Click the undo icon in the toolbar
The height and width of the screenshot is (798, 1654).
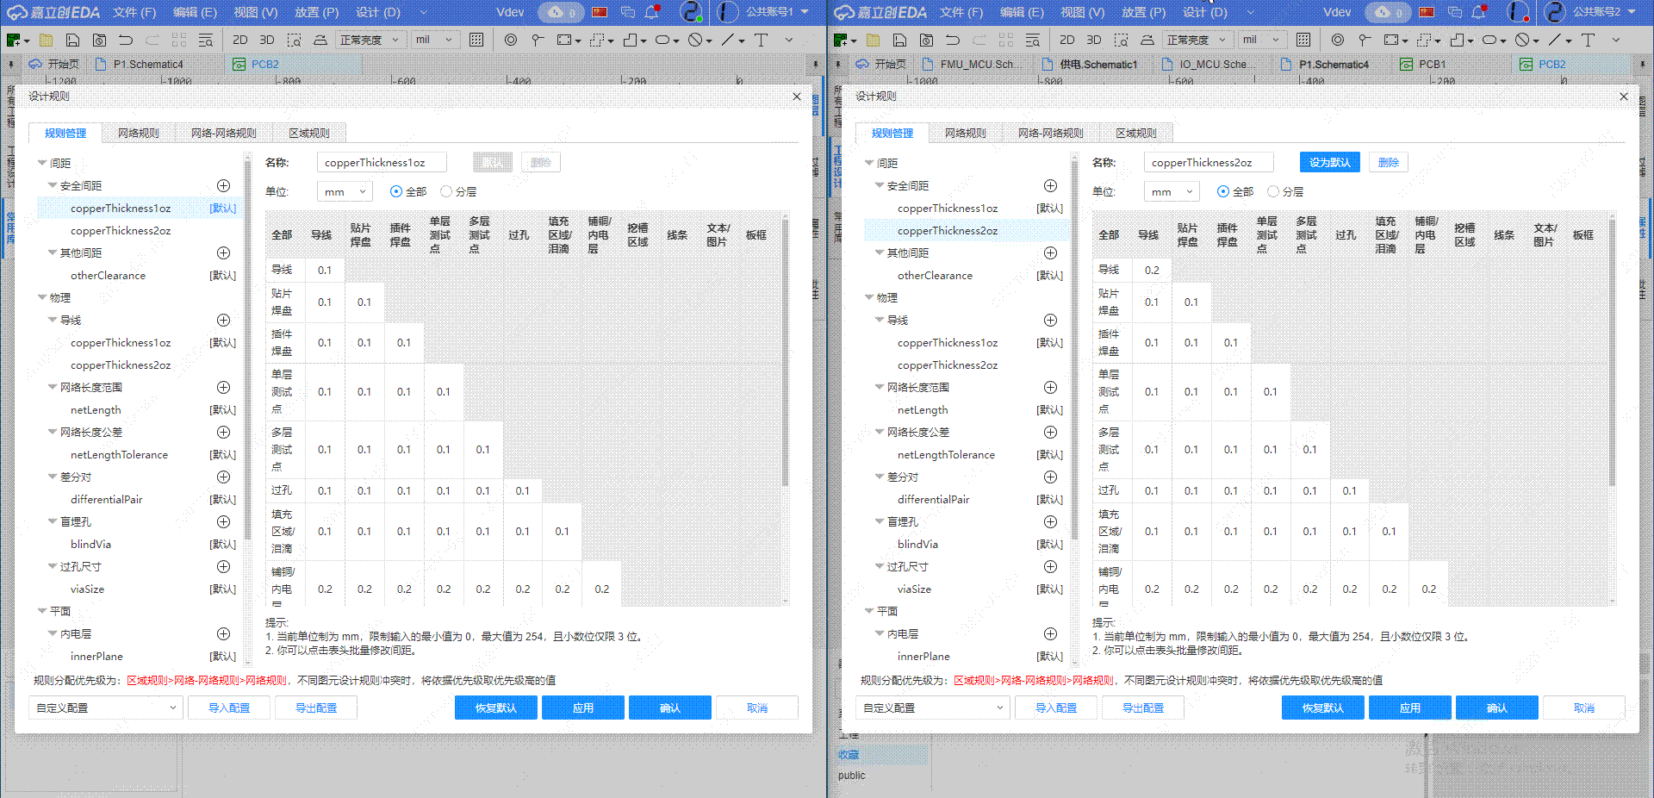[127, 40]
